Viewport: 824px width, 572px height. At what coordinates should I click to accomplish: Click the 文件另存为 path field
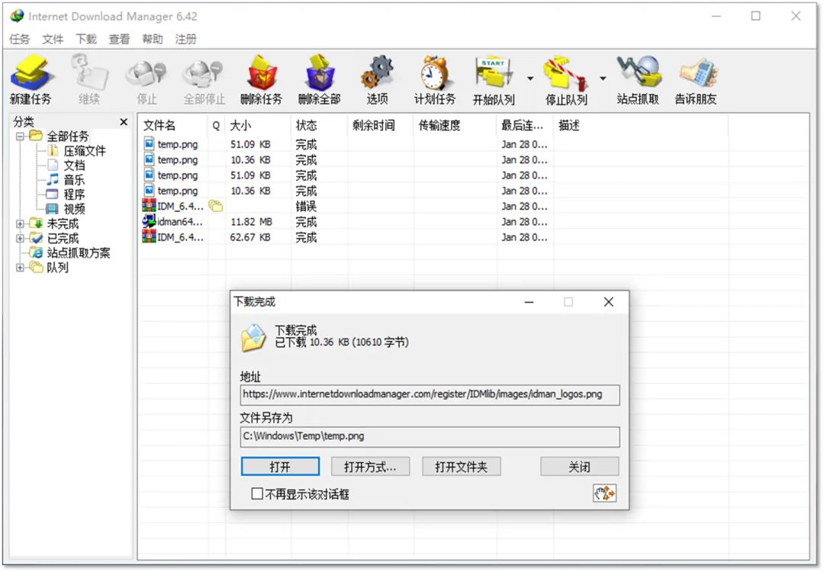pyautogui.click(x=430, y=436)
